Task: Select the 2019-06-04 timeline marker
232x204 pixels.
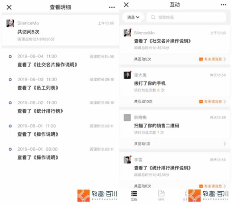Action: coord(10,57)
